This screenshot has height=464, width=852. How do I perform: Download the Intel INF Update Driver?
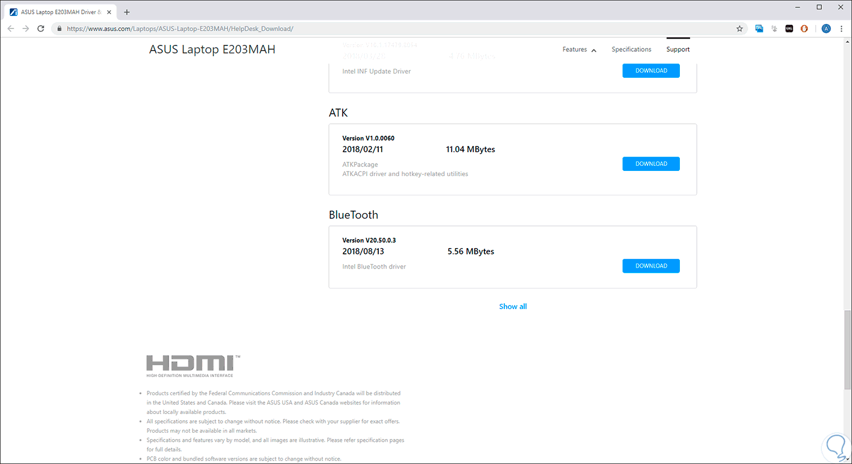point(651,70)
